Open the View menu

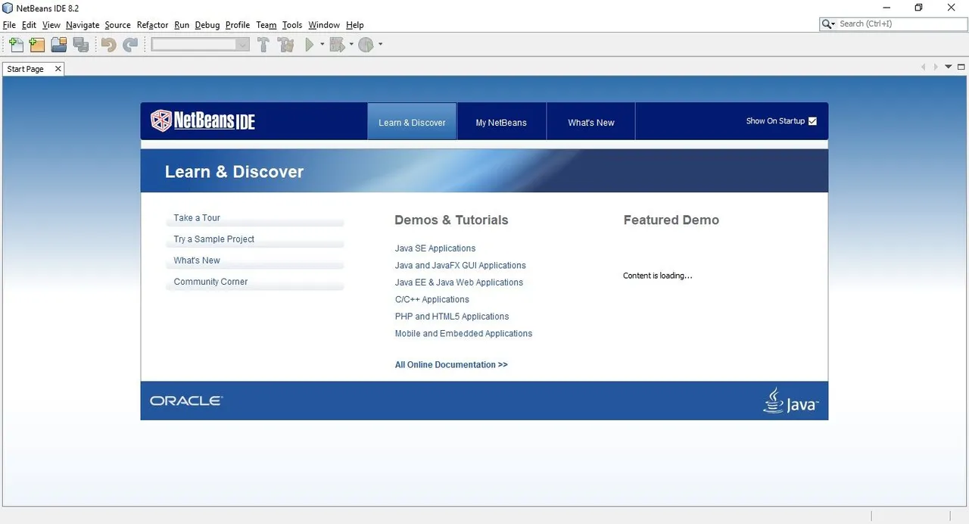(51, 25)
